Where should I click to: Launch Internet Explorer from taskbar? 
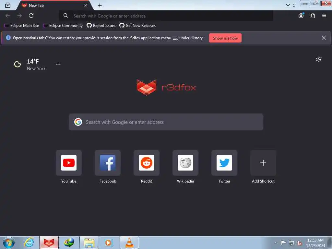pos(29,243)
